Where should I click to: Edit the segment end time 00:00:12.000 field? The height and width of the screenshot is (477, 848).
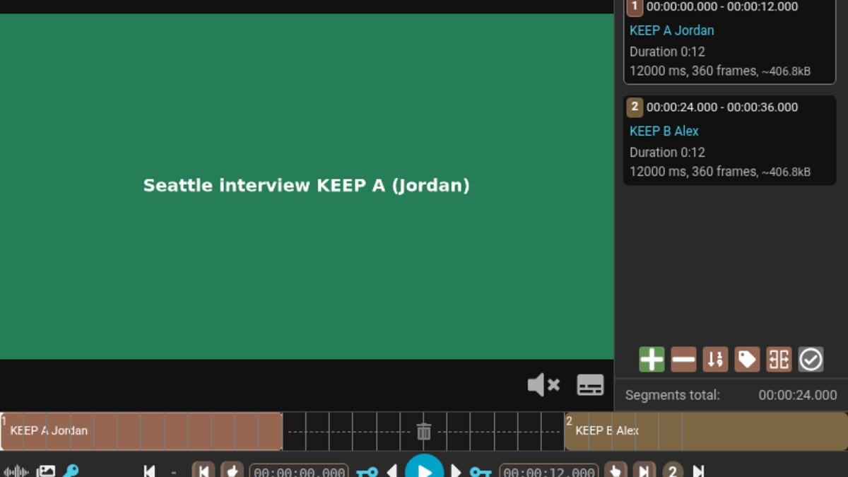point(549,471)
